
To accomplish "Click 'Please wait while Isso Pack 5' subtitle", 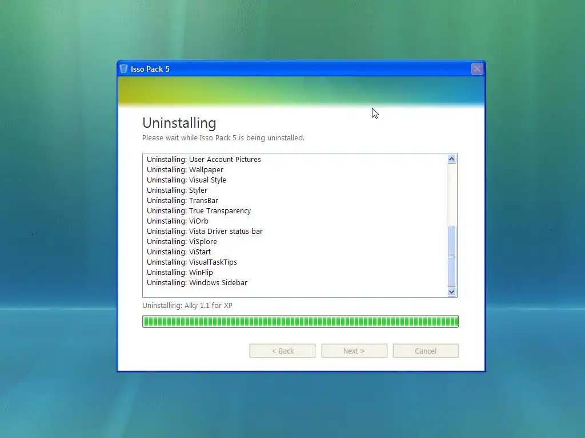I will pos(223,138).
